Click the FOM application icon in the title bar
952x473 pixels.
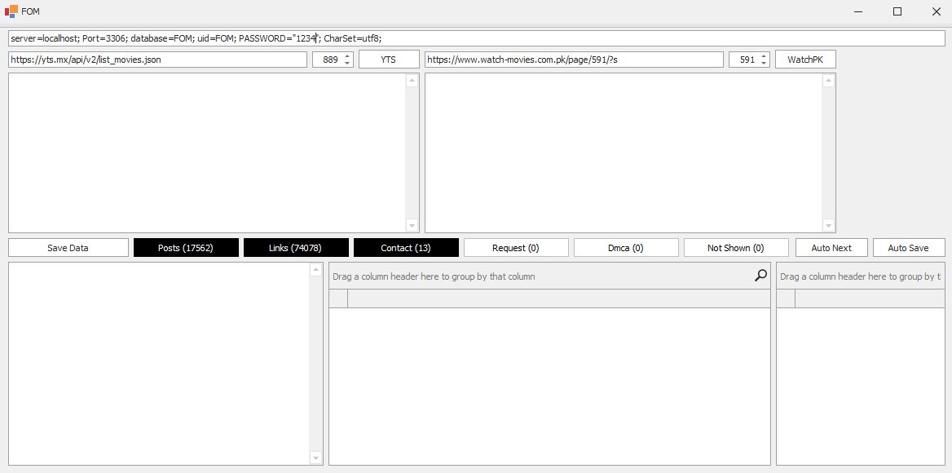click(11, 11)
